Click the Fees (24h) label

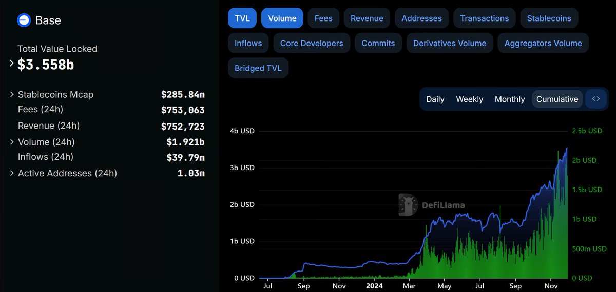coord(41,109)
